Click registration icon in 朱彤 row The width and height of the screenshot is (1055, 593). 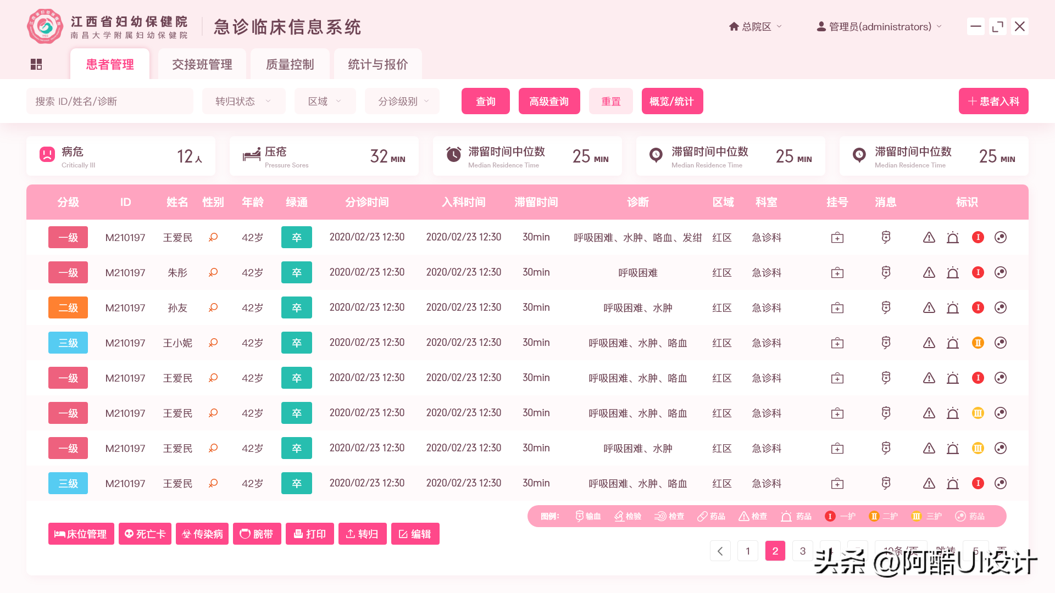tap(837, 273)
